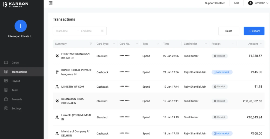Click the MINISTRY OF COM category icon
The height and width of the screenshot is (139, 270).
tap(57, 87)
